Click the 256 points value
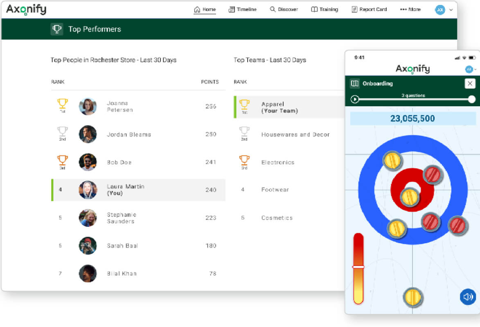 (211, 106)
